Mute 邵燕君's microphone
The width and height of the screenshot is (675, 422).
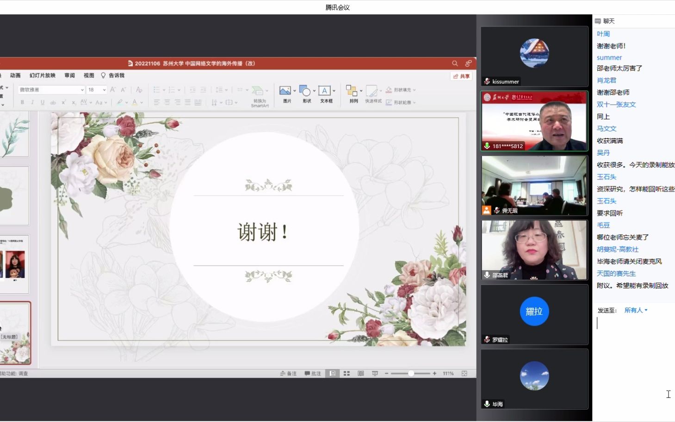pyautogui.click(x=486, y=274)
